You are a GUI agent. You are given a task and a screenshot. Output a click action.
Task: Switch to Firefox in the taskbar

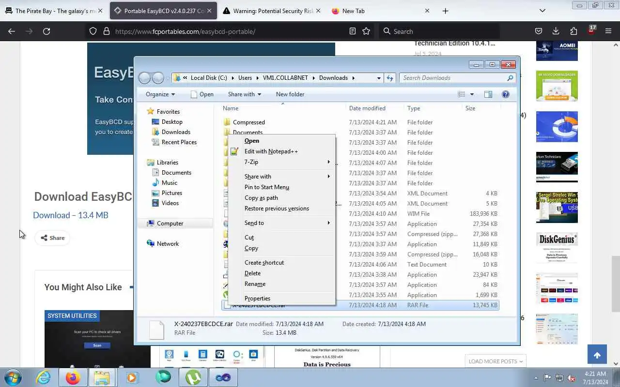pos(73,377)
